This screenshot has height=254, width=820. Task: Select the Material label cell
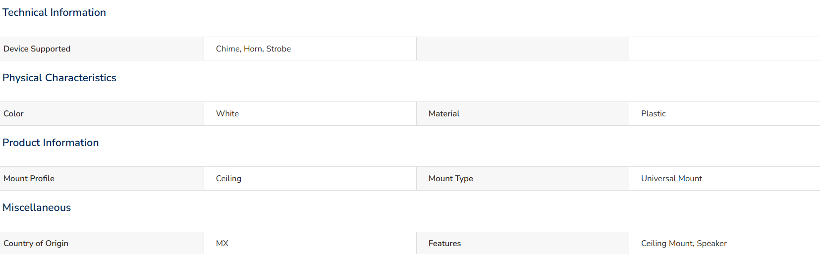(523, 113)
